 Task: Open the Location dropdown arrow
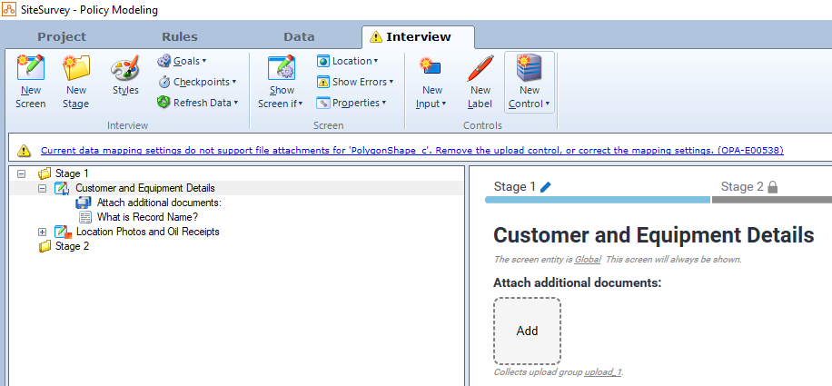376,61
